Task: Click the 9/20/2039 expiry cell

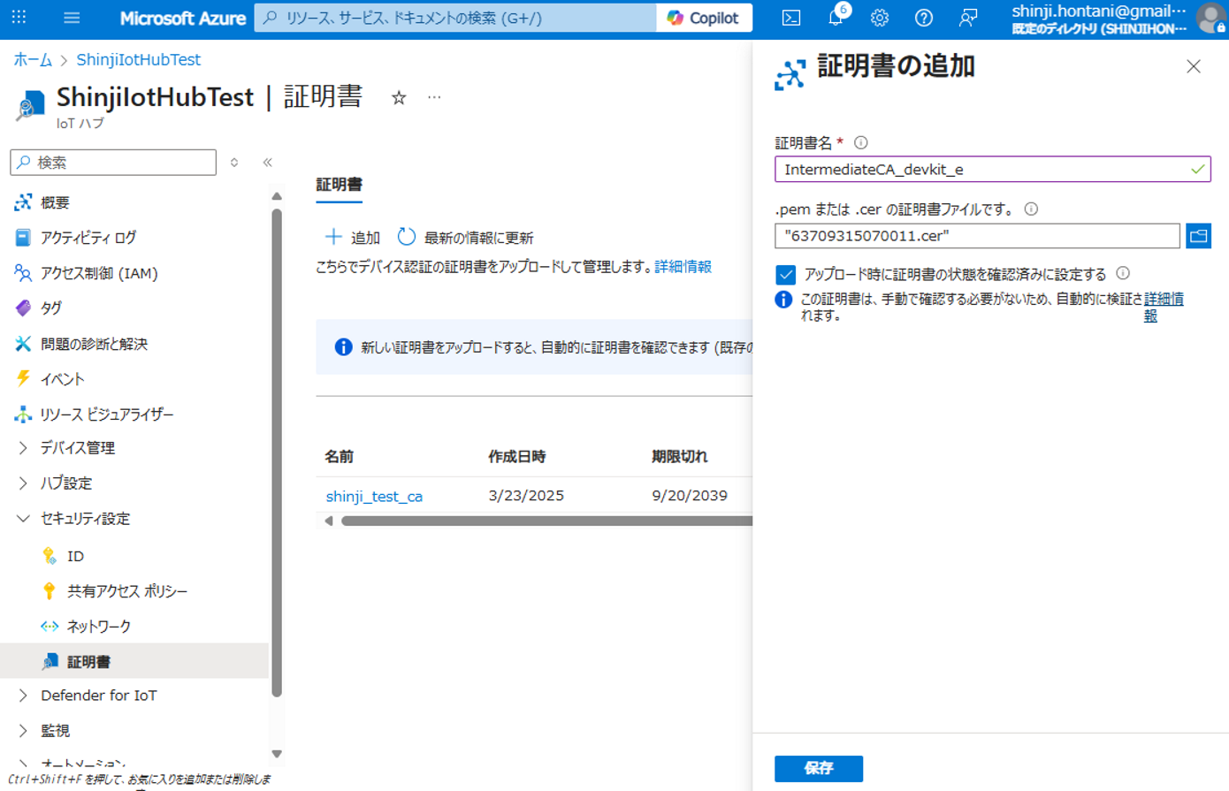Action: [x=690, y=495]
